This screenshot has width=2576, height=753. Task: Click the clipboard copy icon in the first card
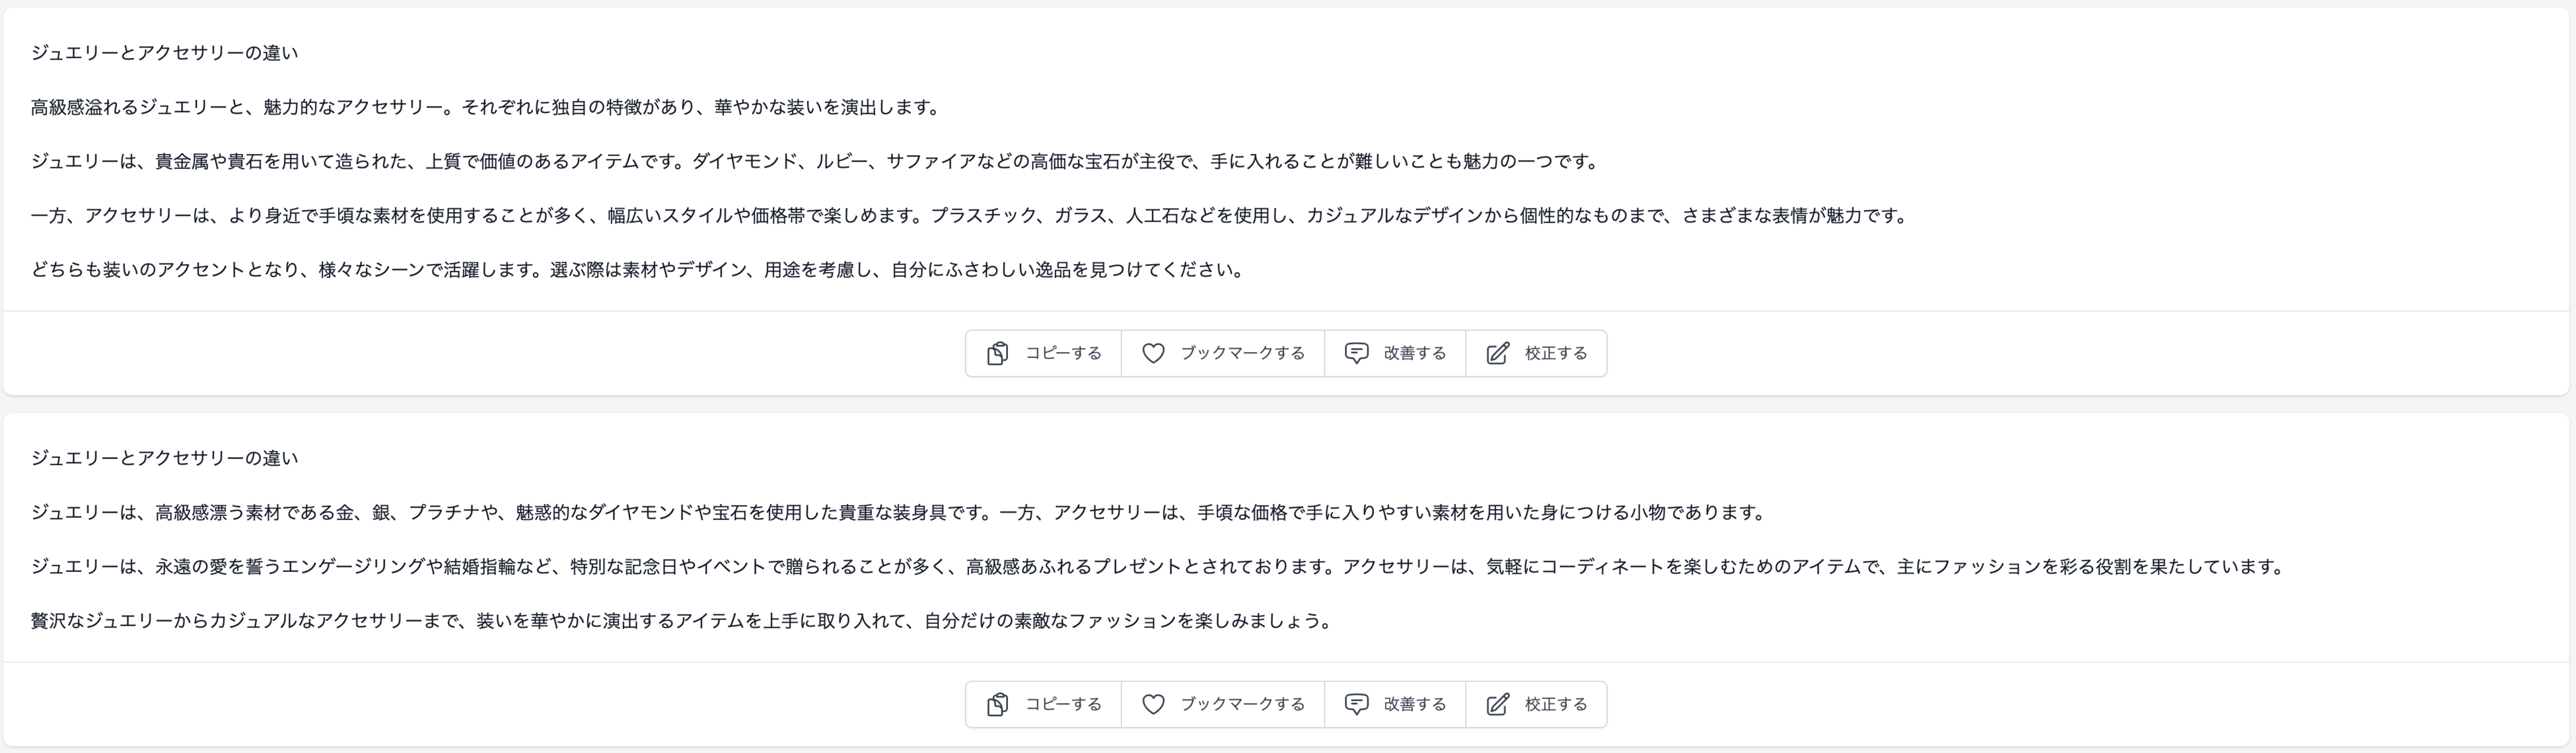[x=997, y=354]
